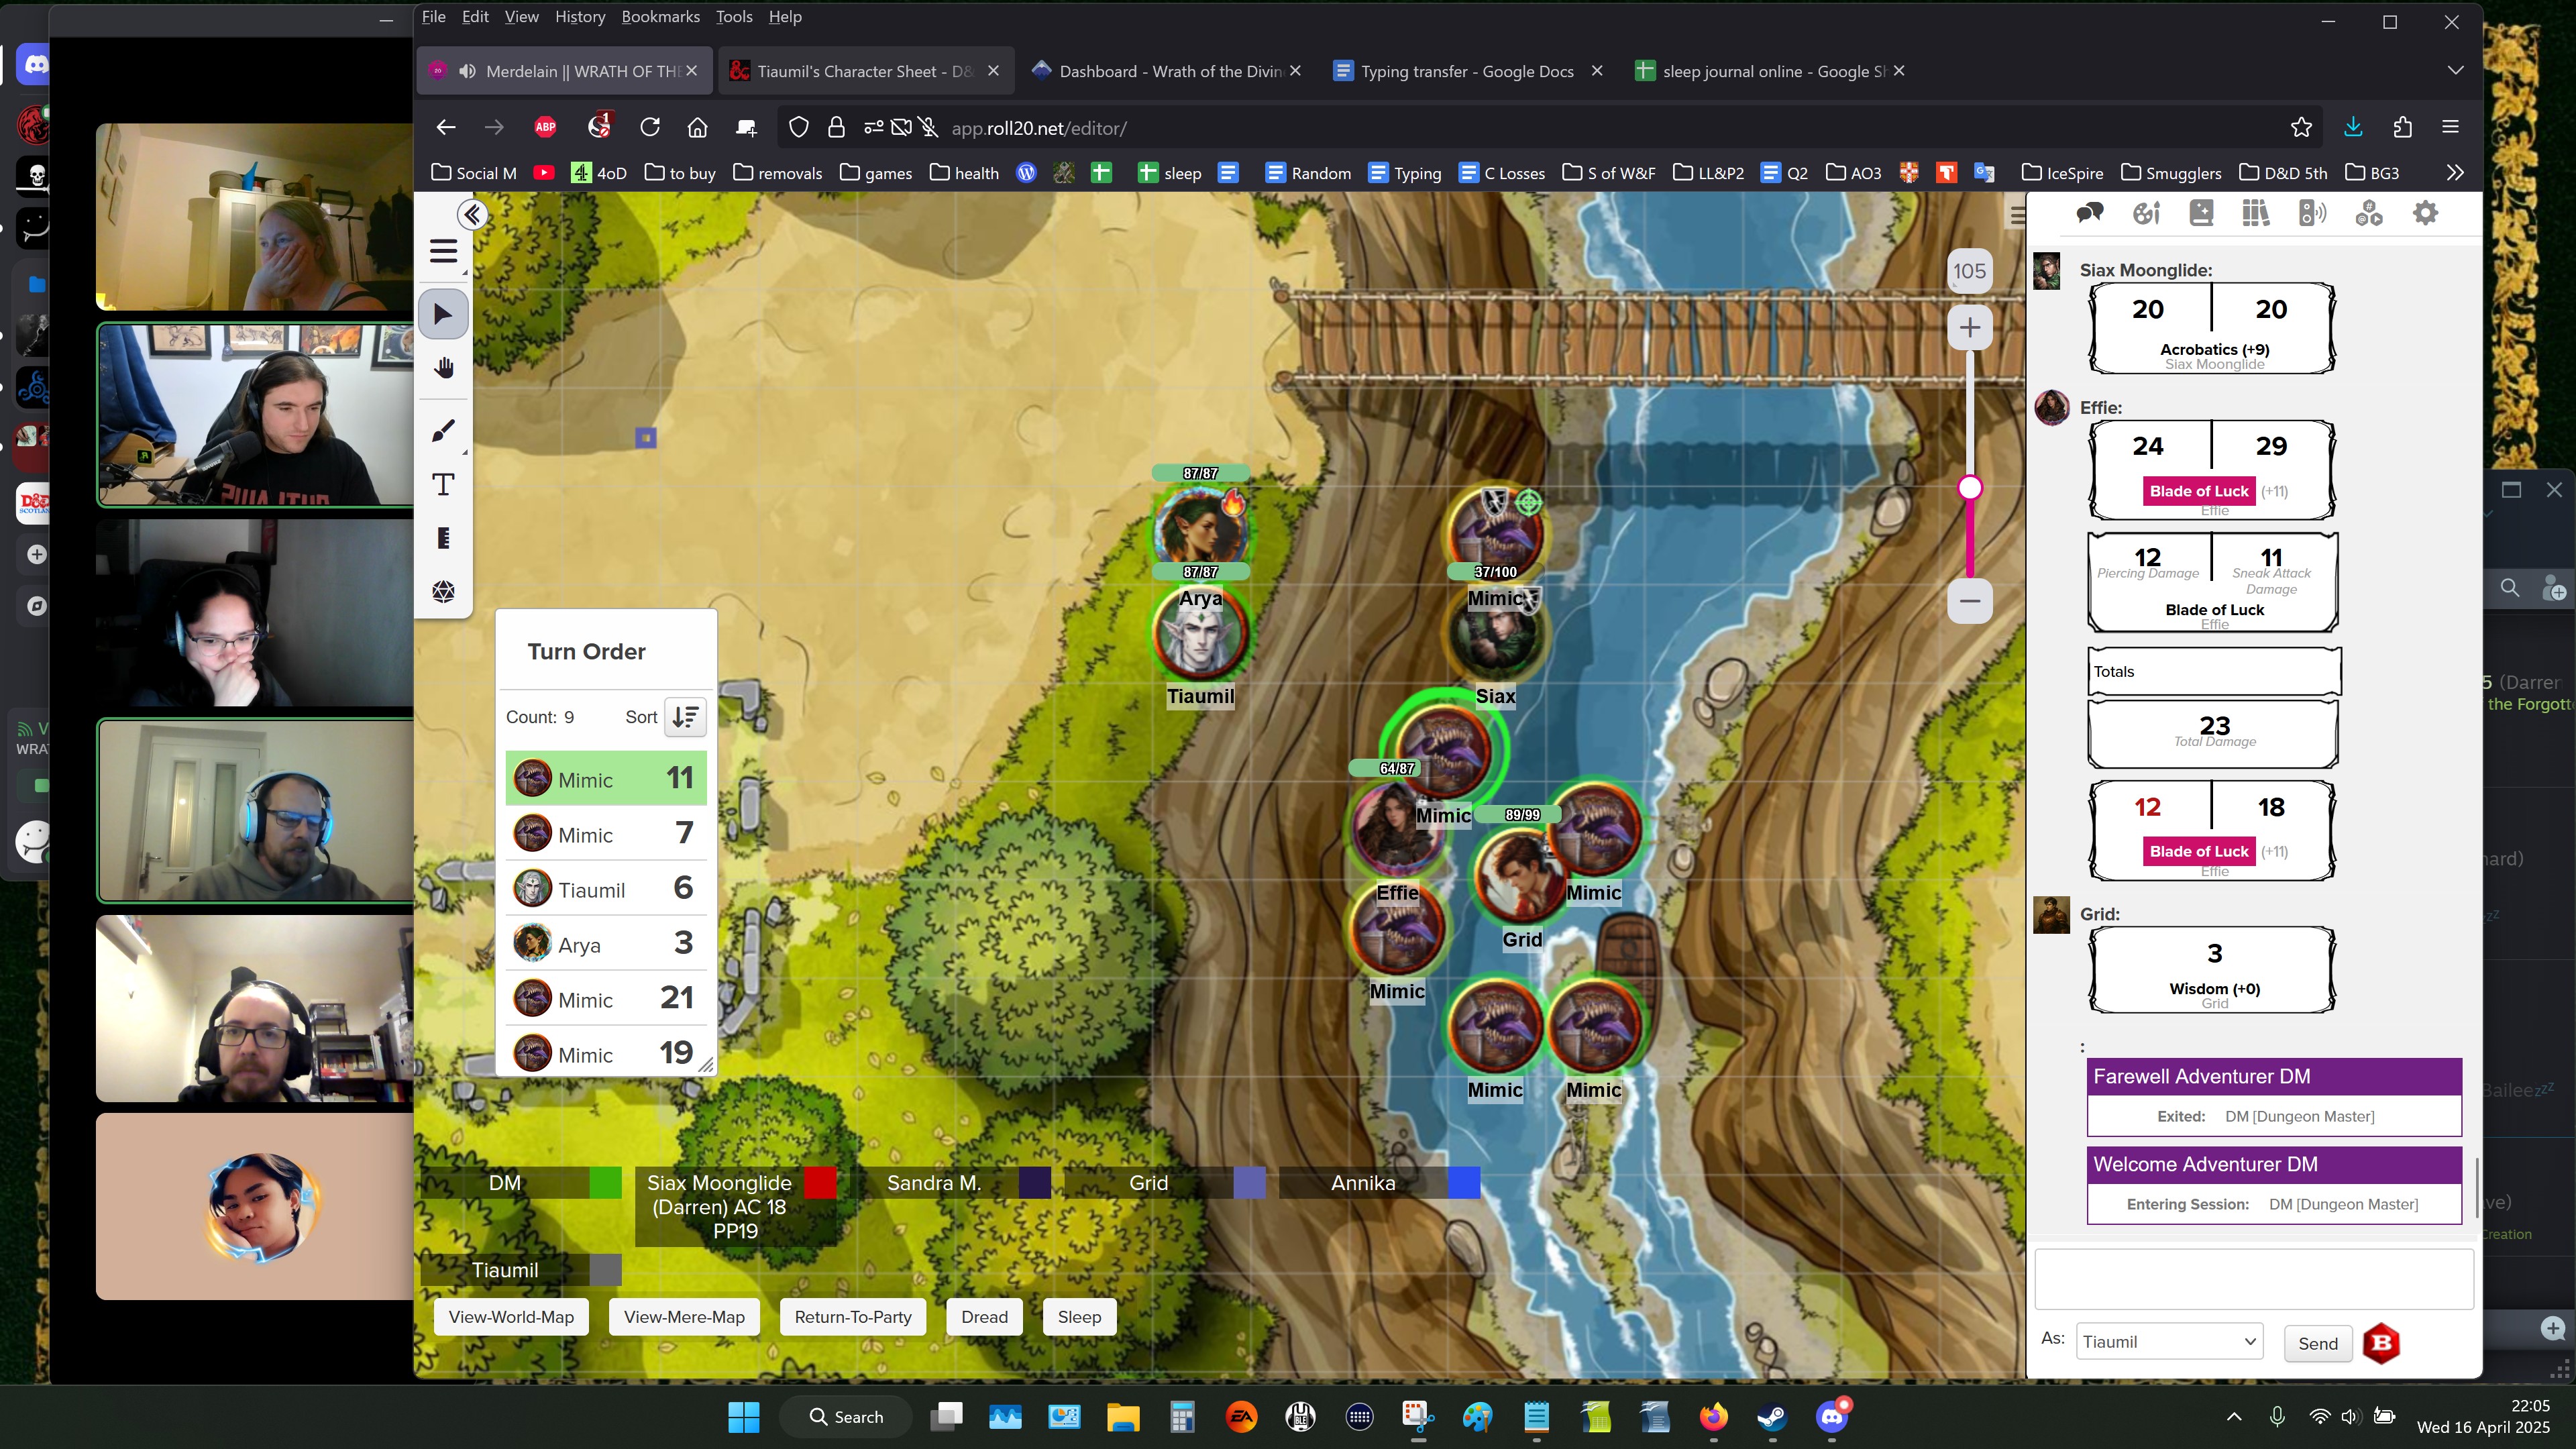
Task: Open the Speaking As Tiaumil dropdown
Action: pyautogui.click(x=2168, y=1342)
